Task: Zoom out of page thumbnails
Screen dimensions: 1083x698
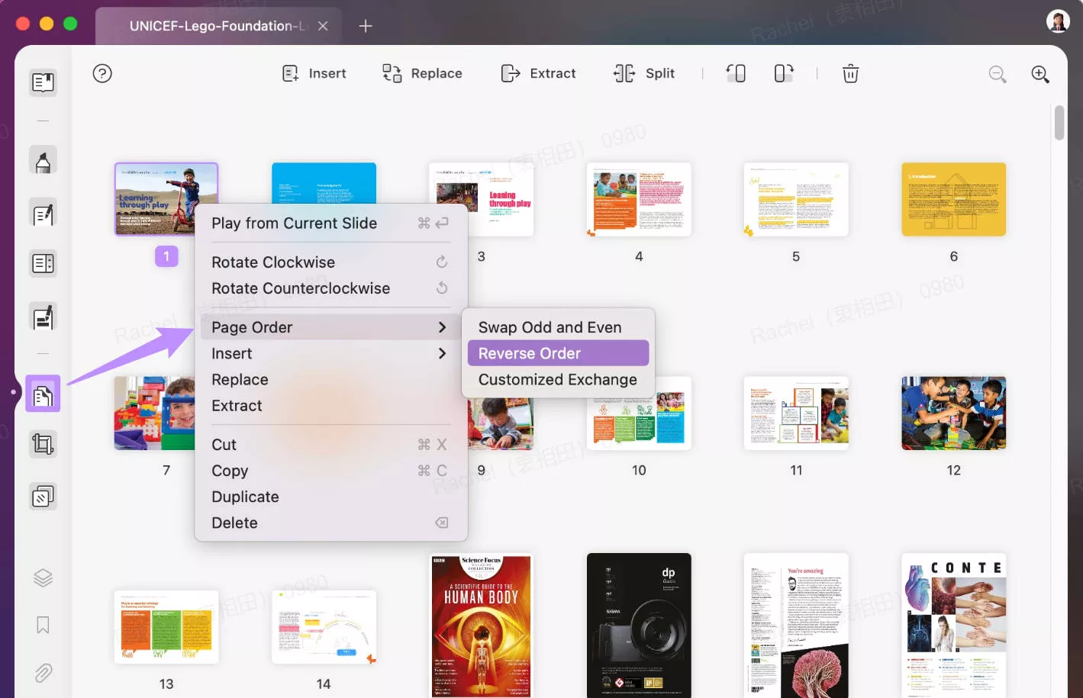Action: [998, 74]
